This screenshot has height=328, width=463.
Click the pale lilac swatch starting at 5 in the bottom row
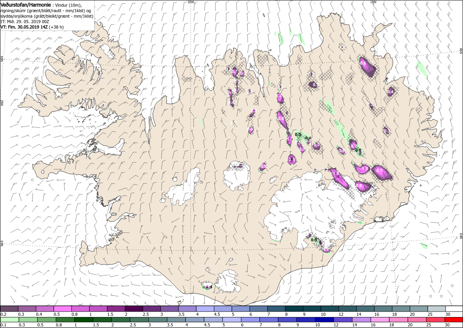pos(232,320)
